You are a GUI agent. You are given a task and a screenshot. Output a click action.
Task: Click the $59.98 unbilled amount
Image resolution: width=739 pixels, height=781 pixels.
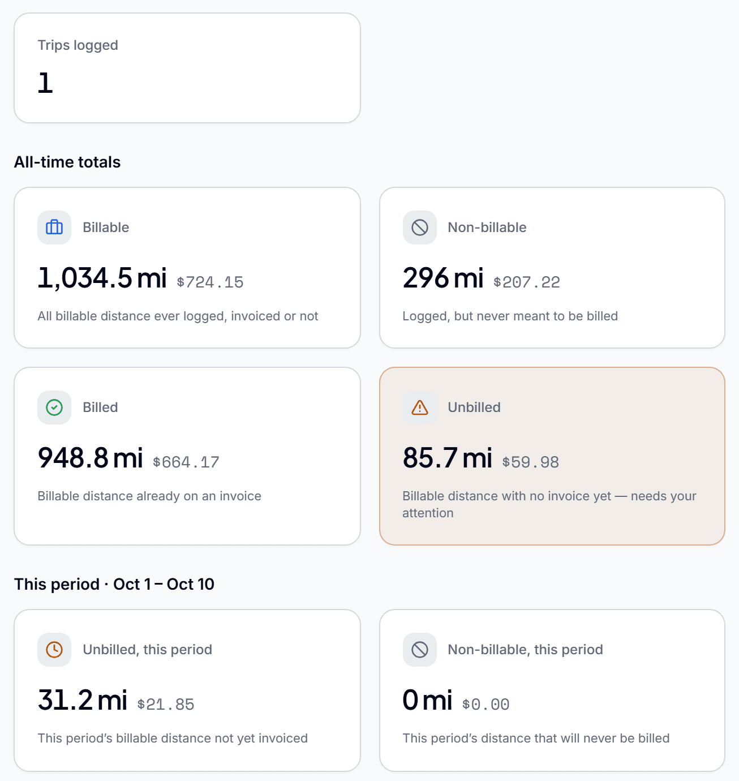point(531,462)
